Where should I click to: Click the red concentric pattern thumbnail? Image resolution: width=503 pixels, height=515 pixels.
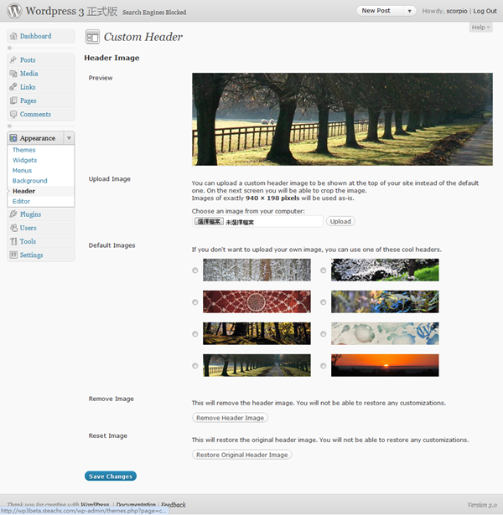pos(257,301)
